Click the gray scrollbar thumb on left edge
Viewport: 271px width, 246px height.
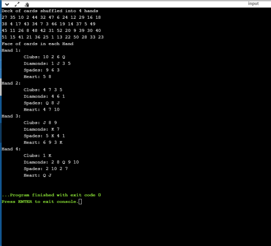coord(0,87)
